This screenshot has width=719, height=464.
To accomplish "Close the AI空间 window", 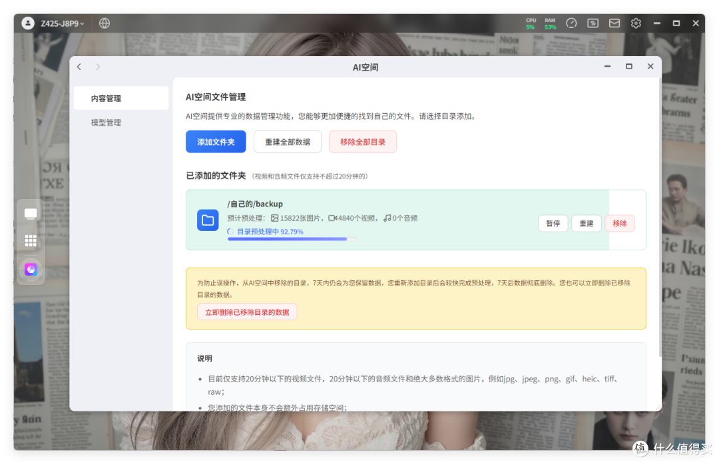I will tap(650, 67).
